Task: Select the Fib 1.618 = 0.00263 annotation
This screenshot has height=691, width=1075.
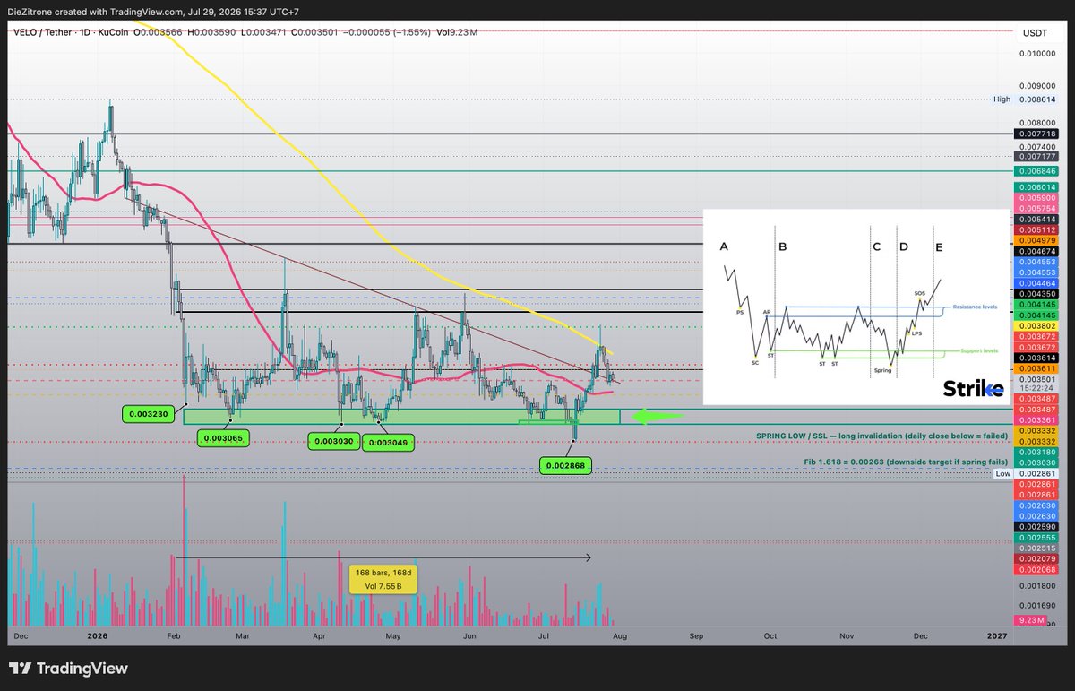Action: point(906,462)
